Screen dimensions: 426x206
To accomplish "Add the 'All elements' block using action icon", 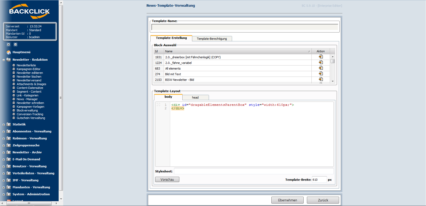I will pyautogui.click(x=321, y=68).
